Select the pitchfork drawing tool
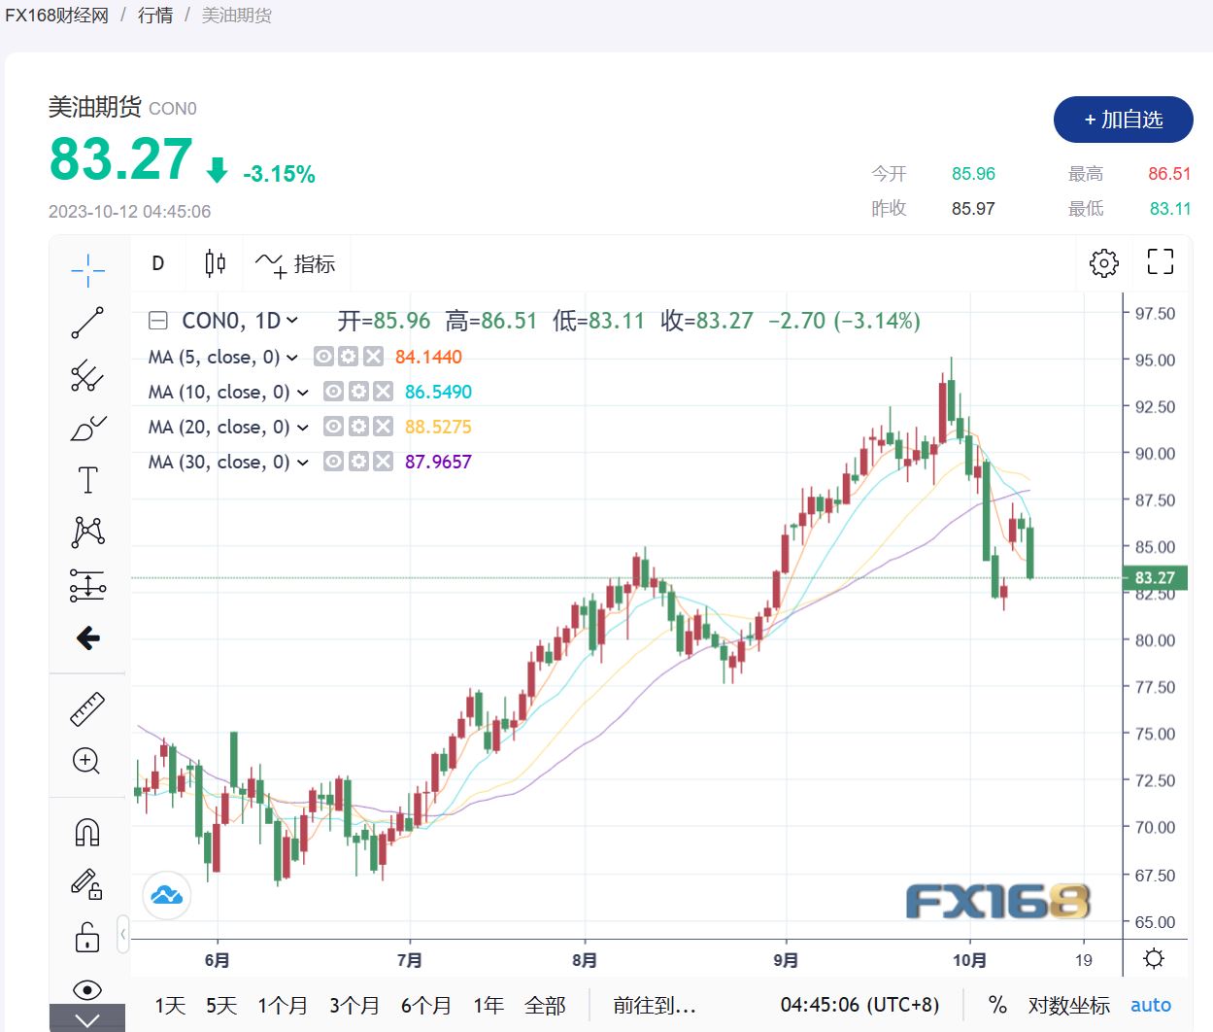The width and height of the screenshot is (1213, 1032). (87, 375)
